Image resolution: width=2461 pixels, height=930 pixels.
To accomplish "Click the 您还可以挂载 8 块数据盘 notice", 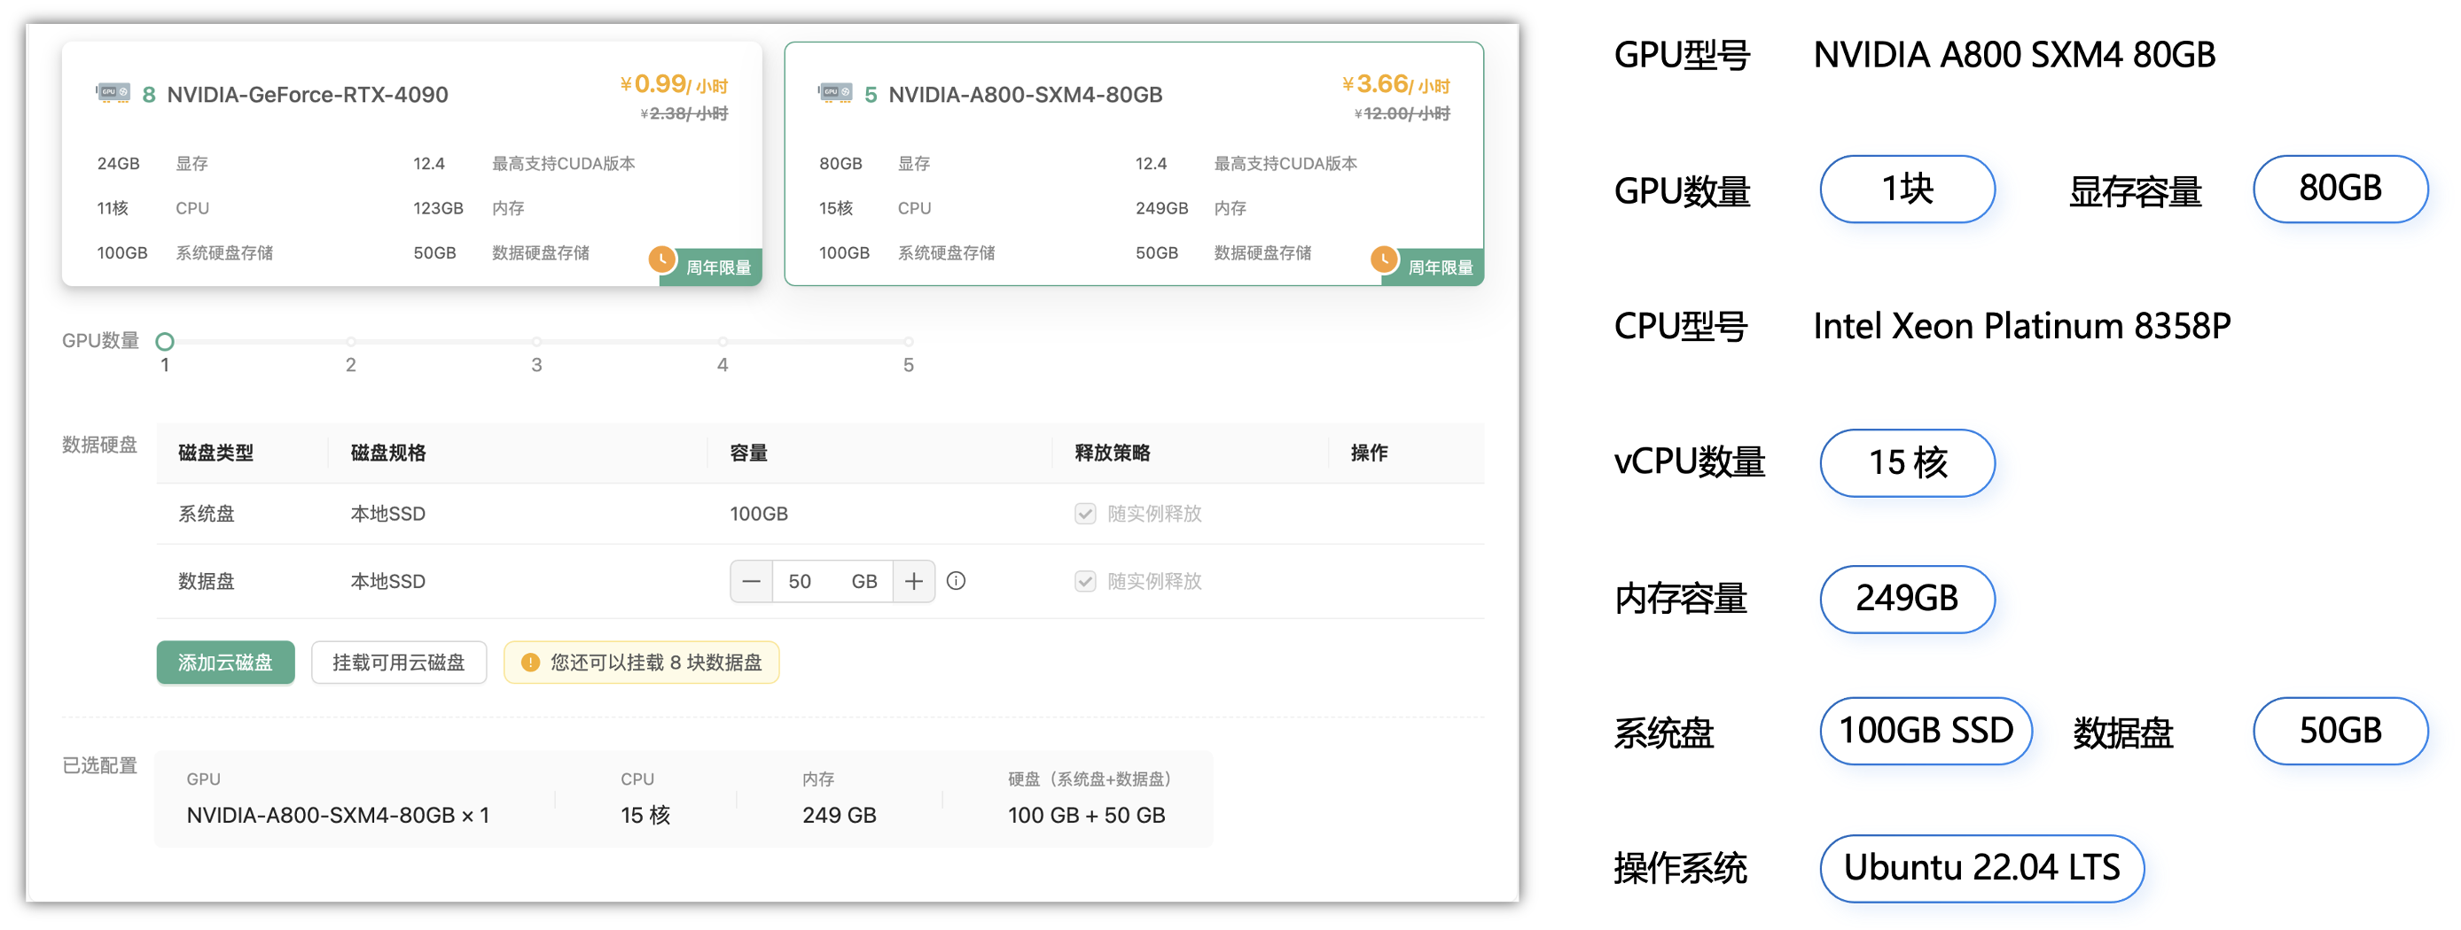I will 641,663.
